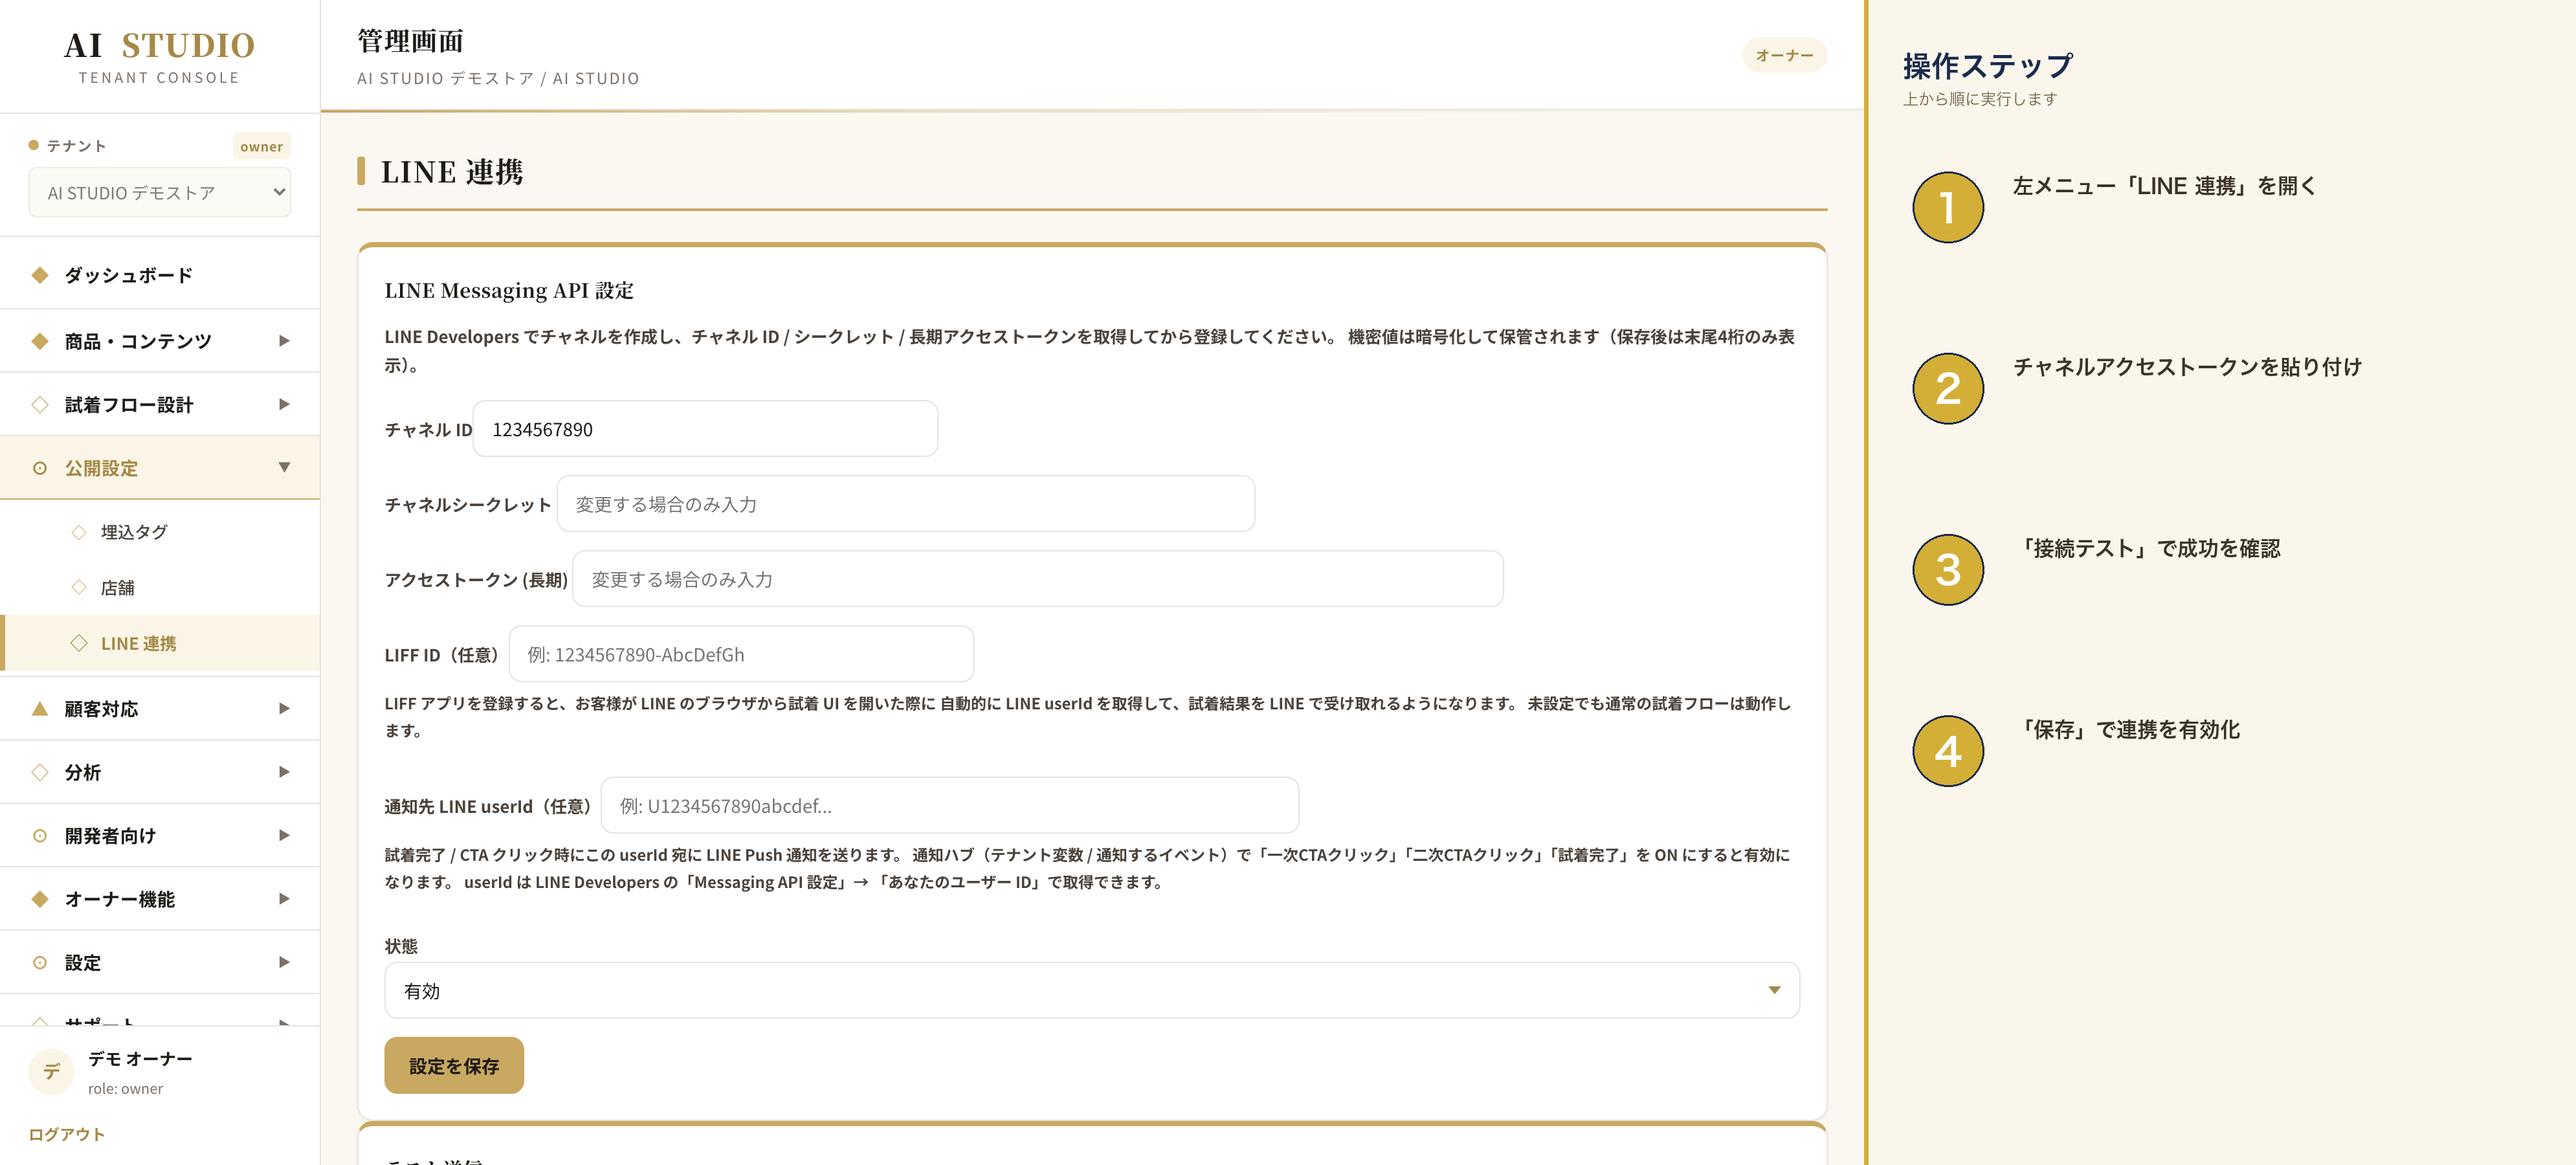
Task: Click the オーナー機能 diamond icon
Action: [40, 899]
